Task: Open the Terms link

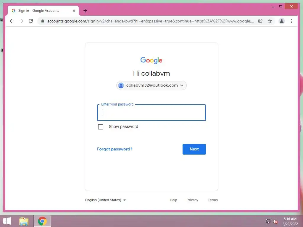Action: (212, 200)
